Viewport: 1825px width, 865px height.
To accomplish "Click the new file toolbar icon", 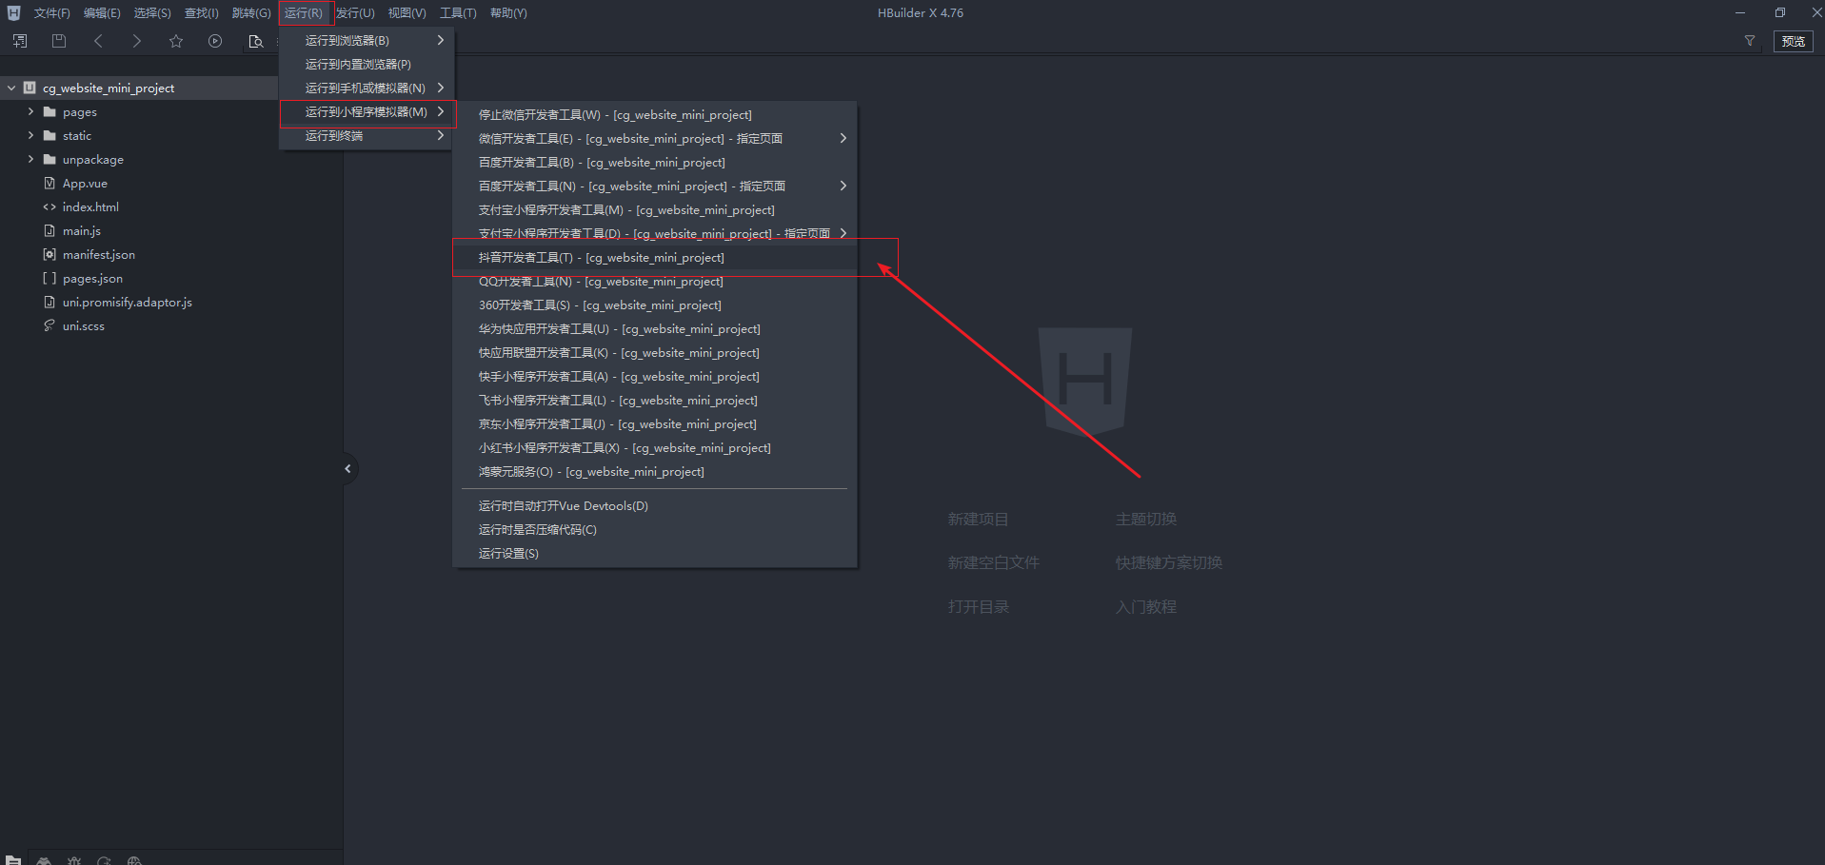I will point(20,41).
